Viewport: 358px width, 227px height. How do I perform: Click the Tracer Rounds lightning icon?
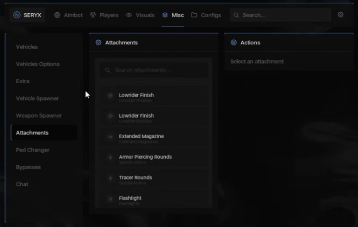click(x=110, y=178)
